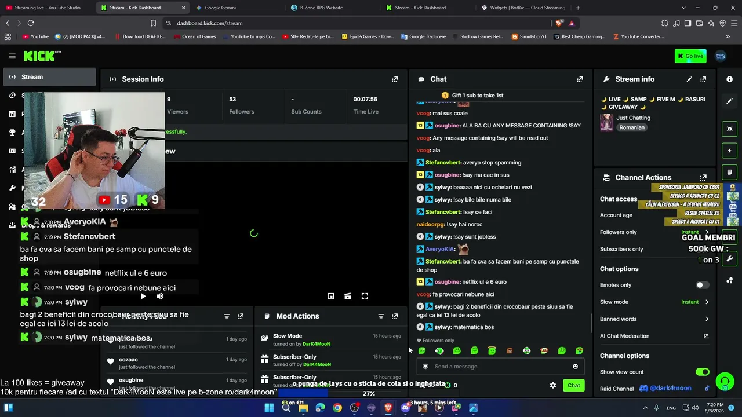742x417 pixels.
Task: Expand the system tray hidden icons
Action: (645, 408)
